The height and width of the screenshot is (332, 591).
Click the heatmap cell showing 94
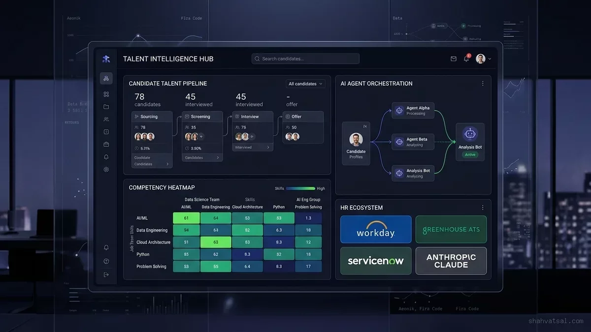coord(186,230)
